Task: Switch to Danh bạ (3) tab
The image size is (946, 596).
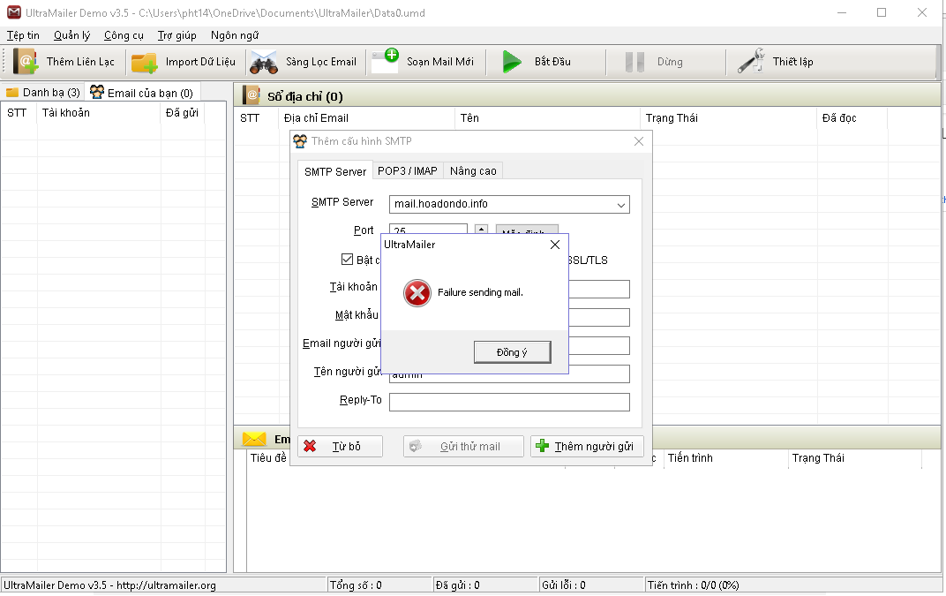Action: (43, 93)
